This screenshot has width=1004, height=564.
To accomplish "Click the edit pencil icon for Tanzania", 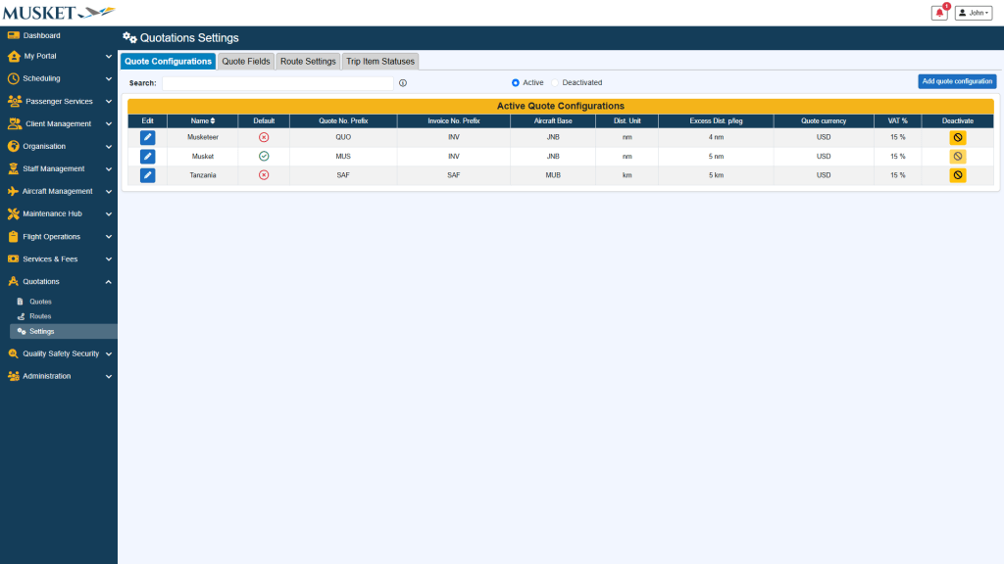I will point(147,175).
